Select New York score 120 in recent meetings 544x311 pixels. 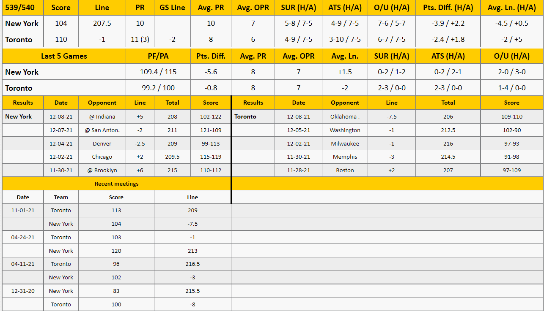point(116,251)
